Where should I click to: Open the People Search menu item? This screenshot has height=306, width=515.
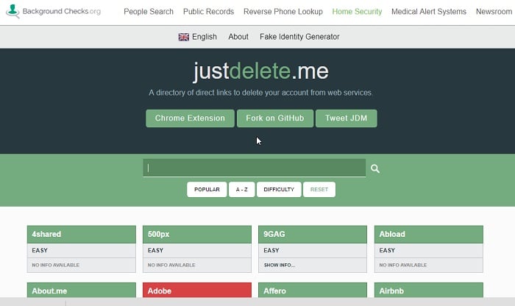point(149,12)
